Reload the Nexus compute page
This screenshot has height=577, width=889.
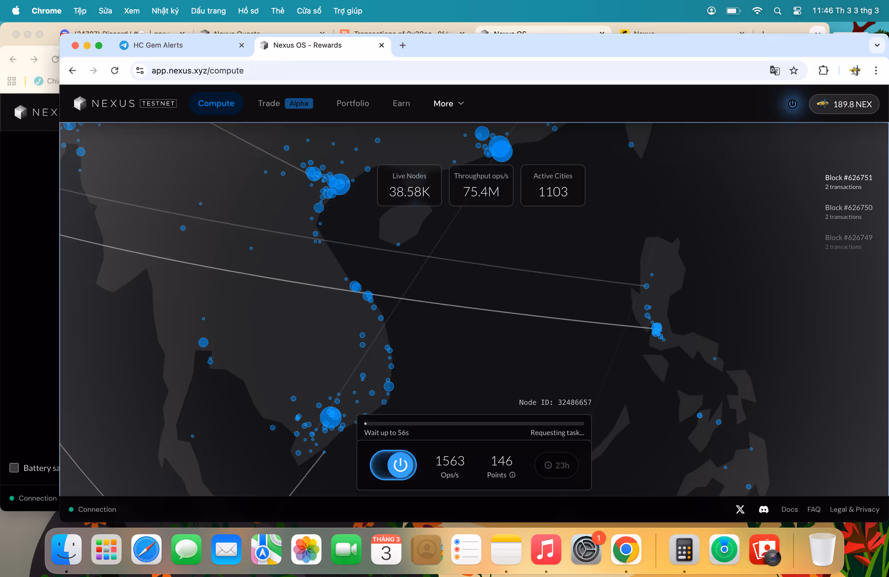click(x=115, y=71)
